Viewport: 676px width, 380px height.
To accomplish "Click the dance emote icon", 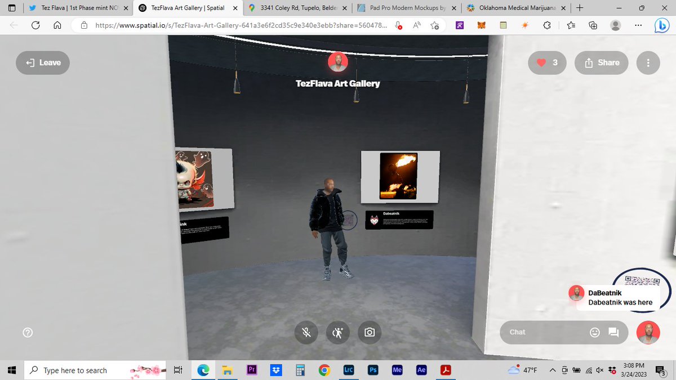I will pyautogui.click(x=337, y=332).
